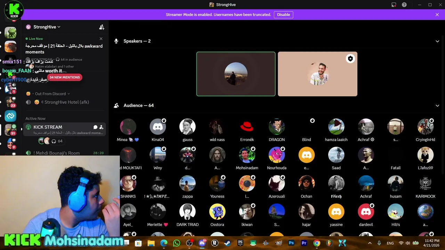Image resolution: width=445 pixels, height=250 pixels.
Task: Open Mohsinadam audience avatar
Action: [x=247, y=155]
